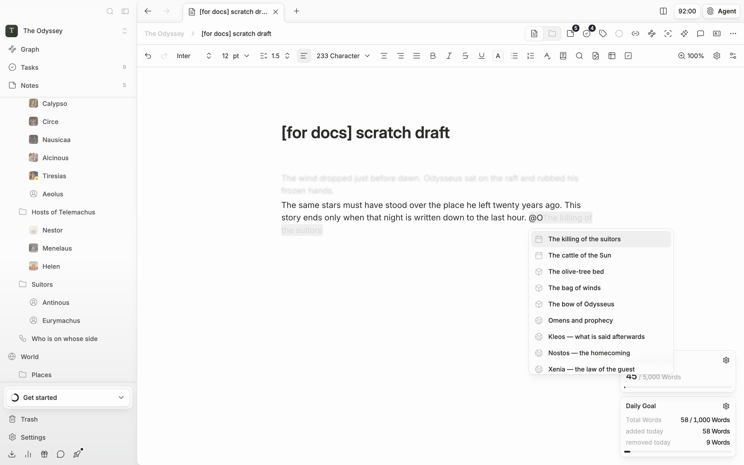The image size is (744, 465).
Task: Click the clear formatting icon
Action: 547,56
